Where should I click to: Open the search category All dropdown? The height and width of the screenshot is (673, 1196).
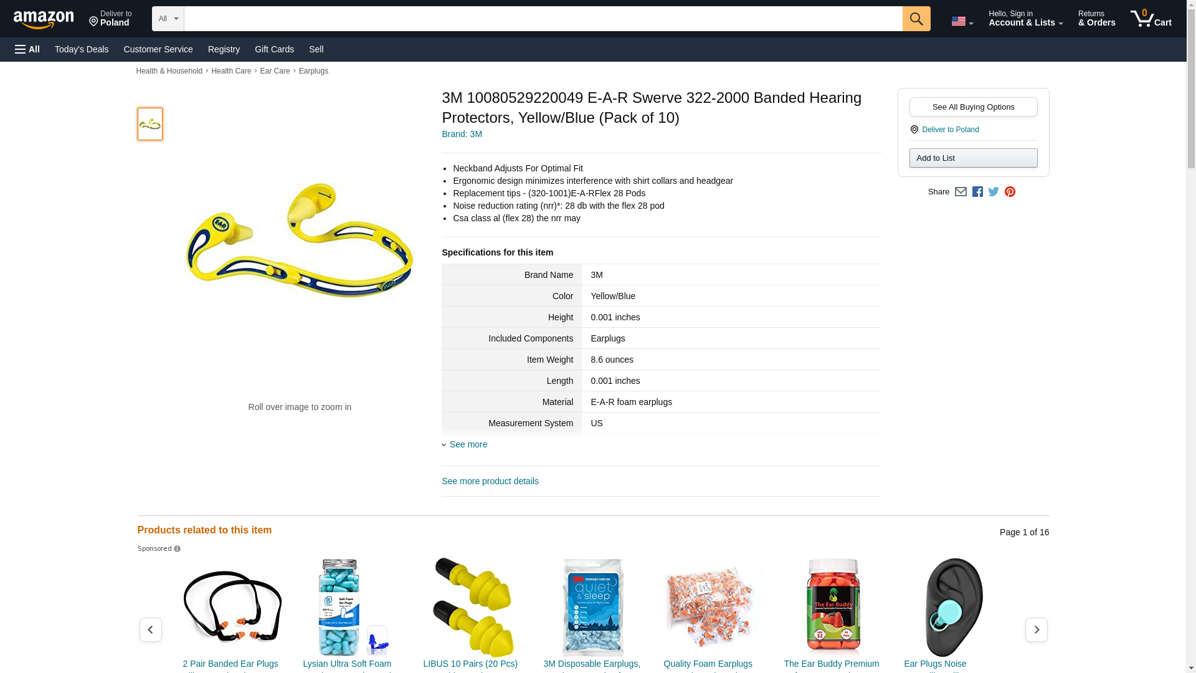(x=168, y=19)
